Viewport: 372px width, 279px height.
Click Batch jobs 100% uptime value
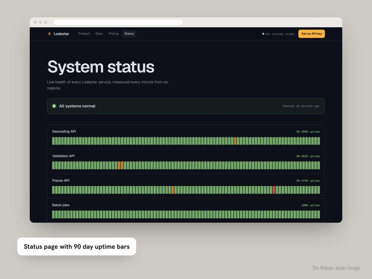[311, 206]
